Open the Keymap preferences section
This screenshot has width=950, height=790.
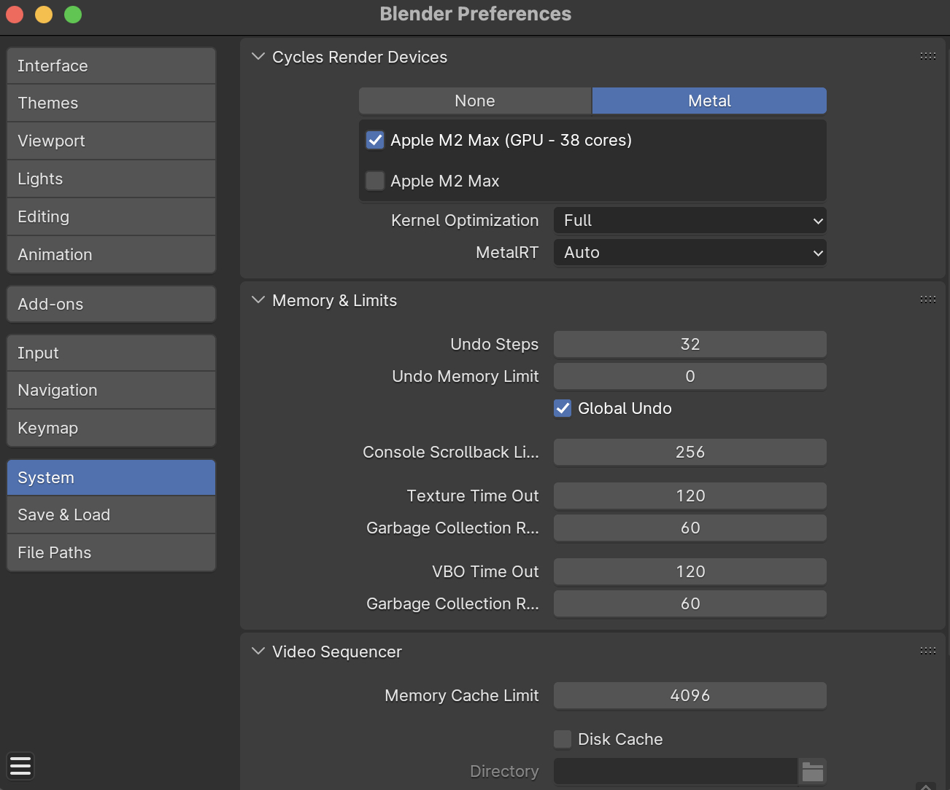pyautogui.click(x=111, y=428)
